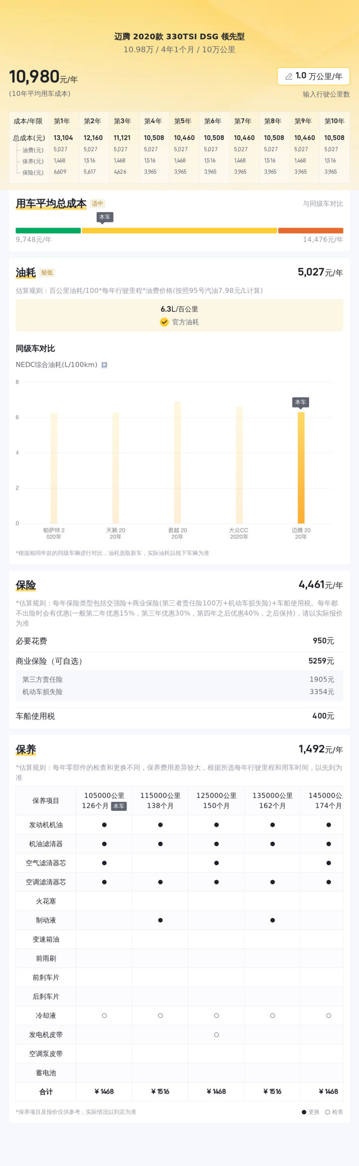Viewport: 359px width, 1166px height.
Task: Select the 125000公里 150个月 column header
Action: pyautogui.click(x=216, y=801)
